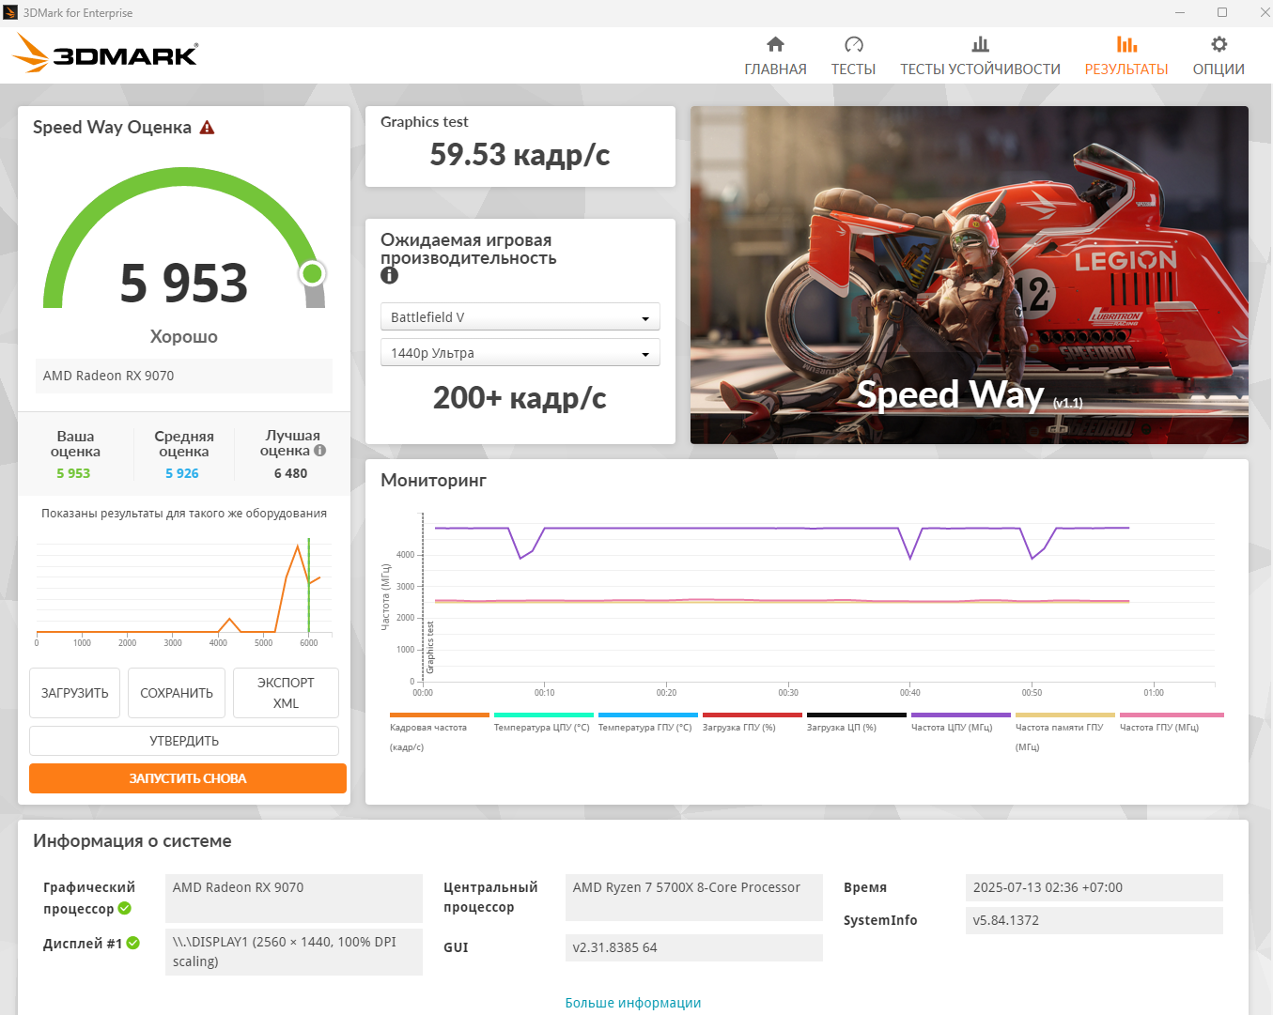This screenshot has height=1015, width=1273.
Task: Click the timestamp 2025-07-13 02:36 +07:00
Action: click(1094, 887)
